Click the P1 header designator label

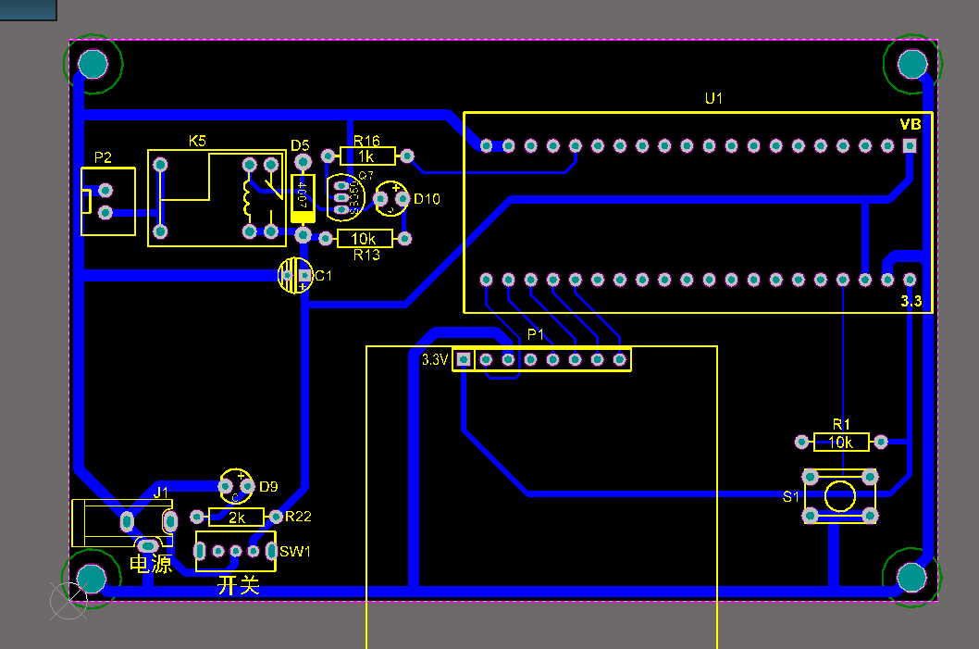click(x=536, y=335)
